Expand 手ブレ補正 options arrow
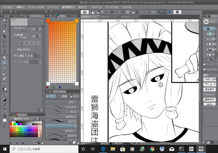The image size is (218, 153). pos(40,56)
